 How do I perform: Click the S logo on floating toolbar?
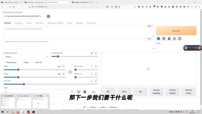(x=186, y=48)
